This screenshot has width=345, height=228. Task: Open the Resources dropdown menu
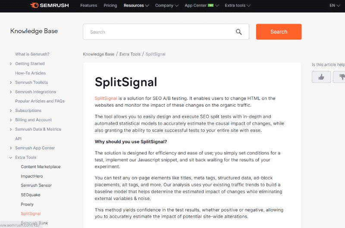pos(136,5)
